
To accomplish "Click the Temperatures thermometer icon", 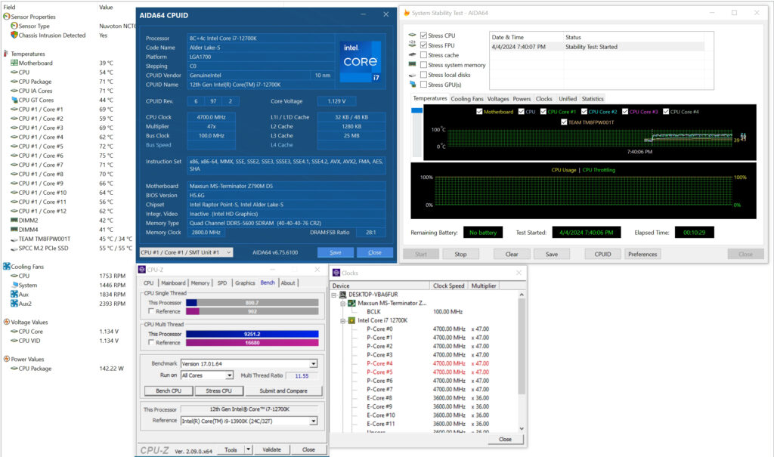I will 6,54.
